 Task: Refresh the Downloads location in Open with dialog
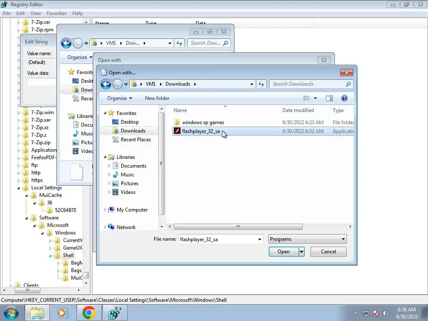click(x=261, y=84)
